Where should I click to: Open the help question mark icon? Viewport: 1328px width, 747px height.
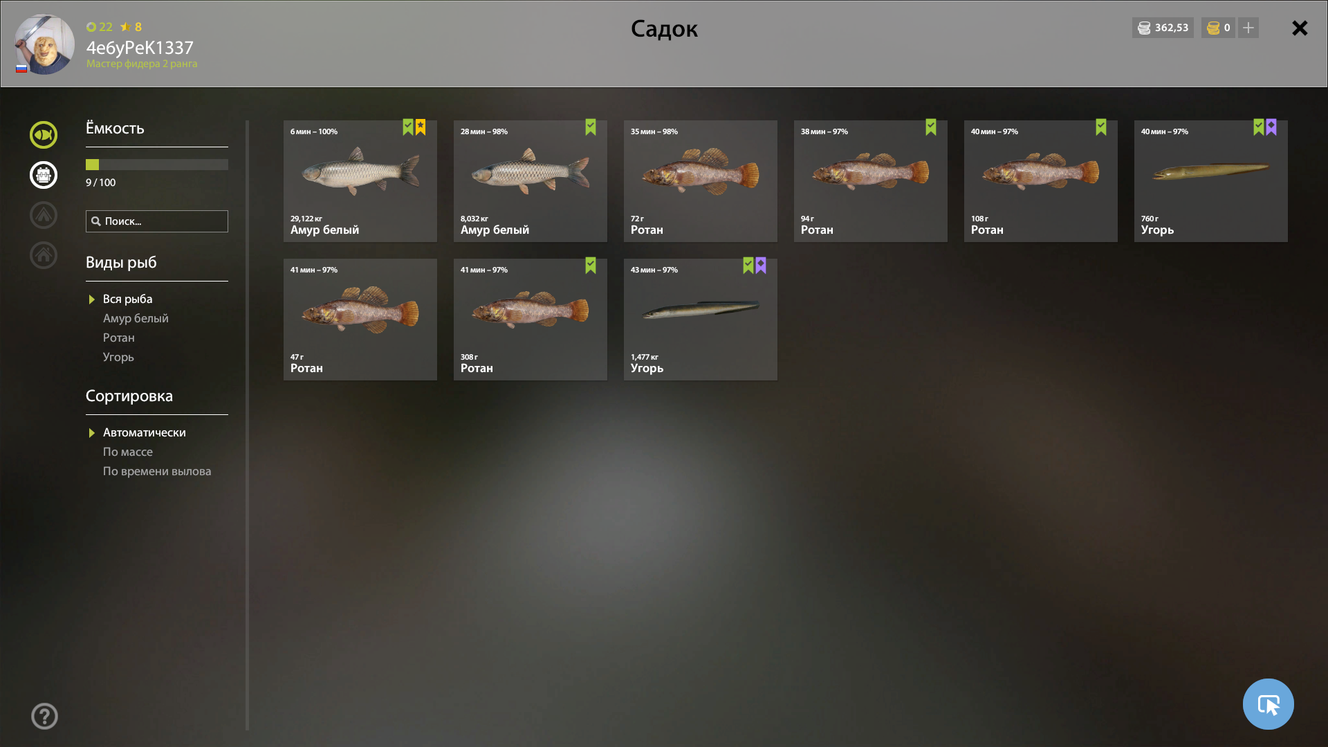click(44, 716)
